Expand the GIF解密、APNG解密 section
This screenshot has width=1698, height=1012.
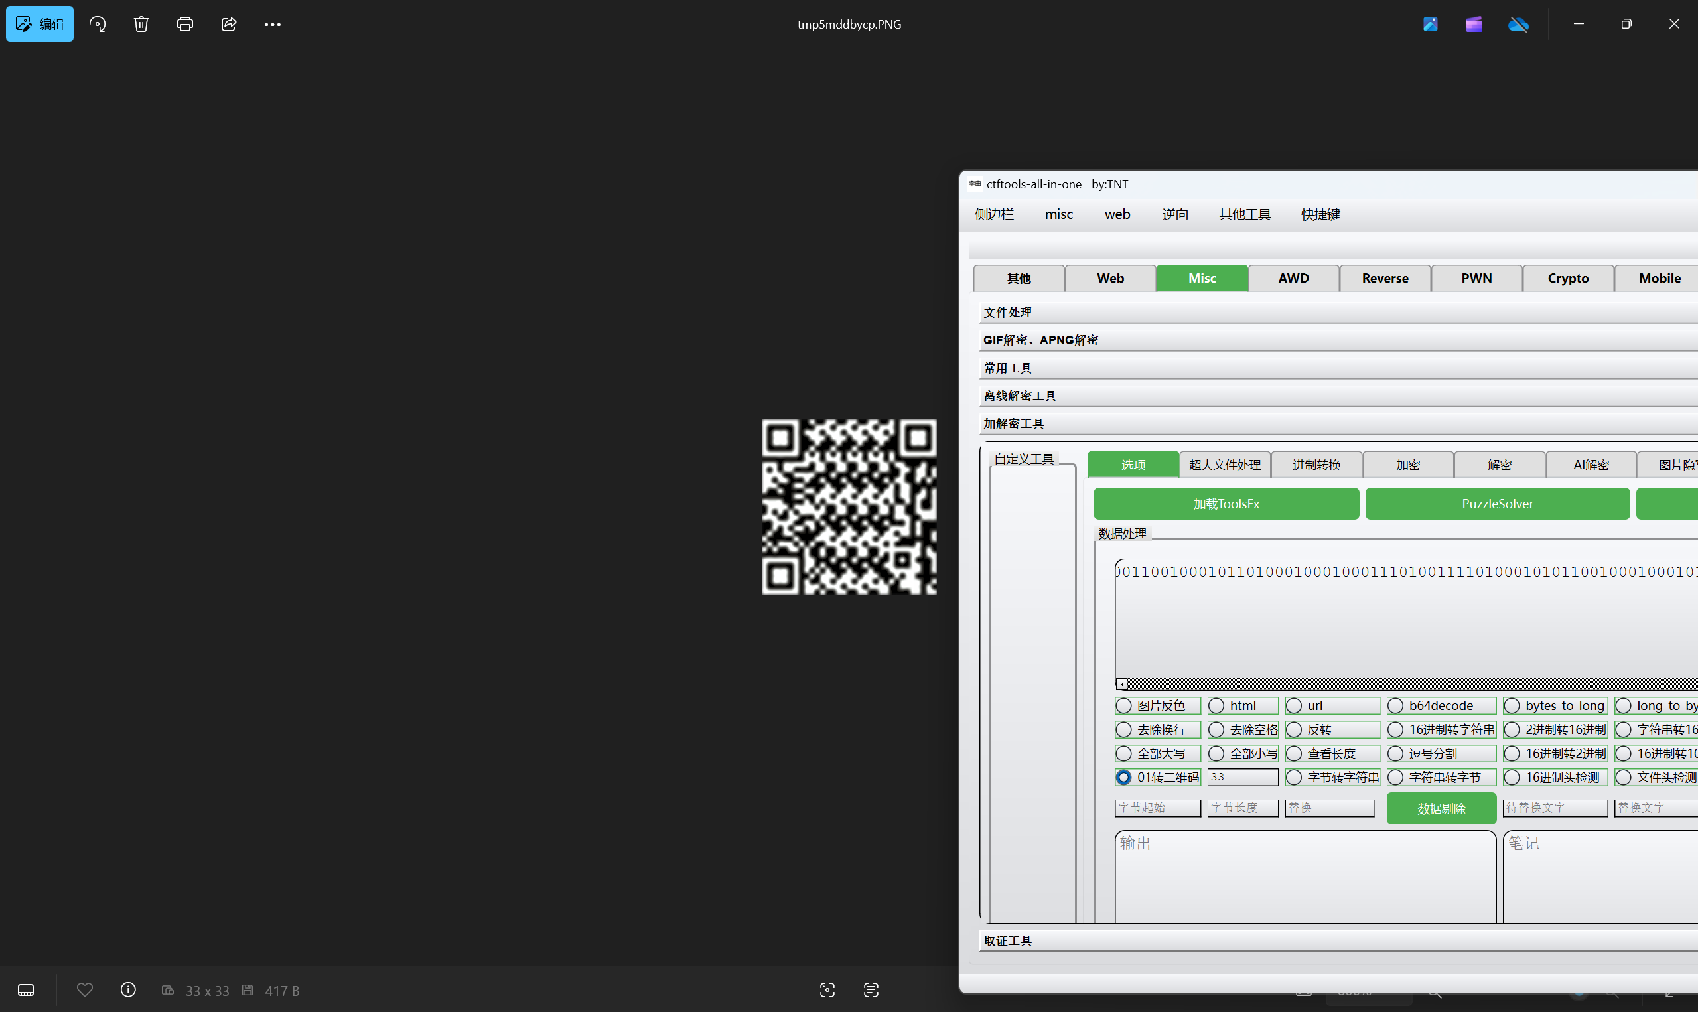pos(1339,340)
